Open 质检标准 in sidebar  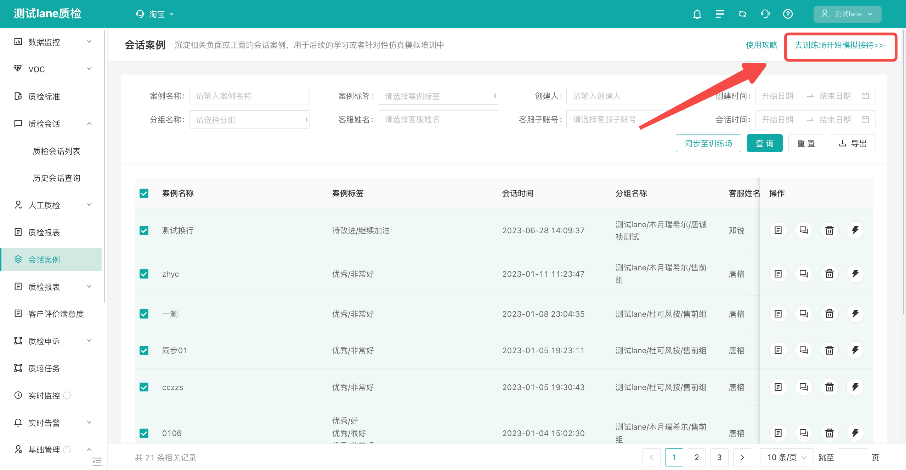tap(51, 96)
